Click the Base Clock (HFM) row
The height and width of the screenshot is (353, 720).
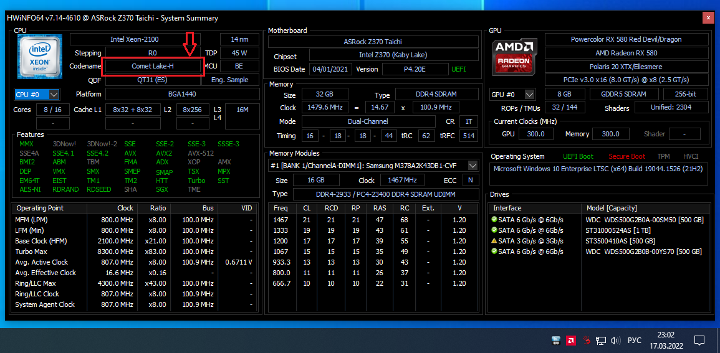pyautogui.click(x=133, y=241)
